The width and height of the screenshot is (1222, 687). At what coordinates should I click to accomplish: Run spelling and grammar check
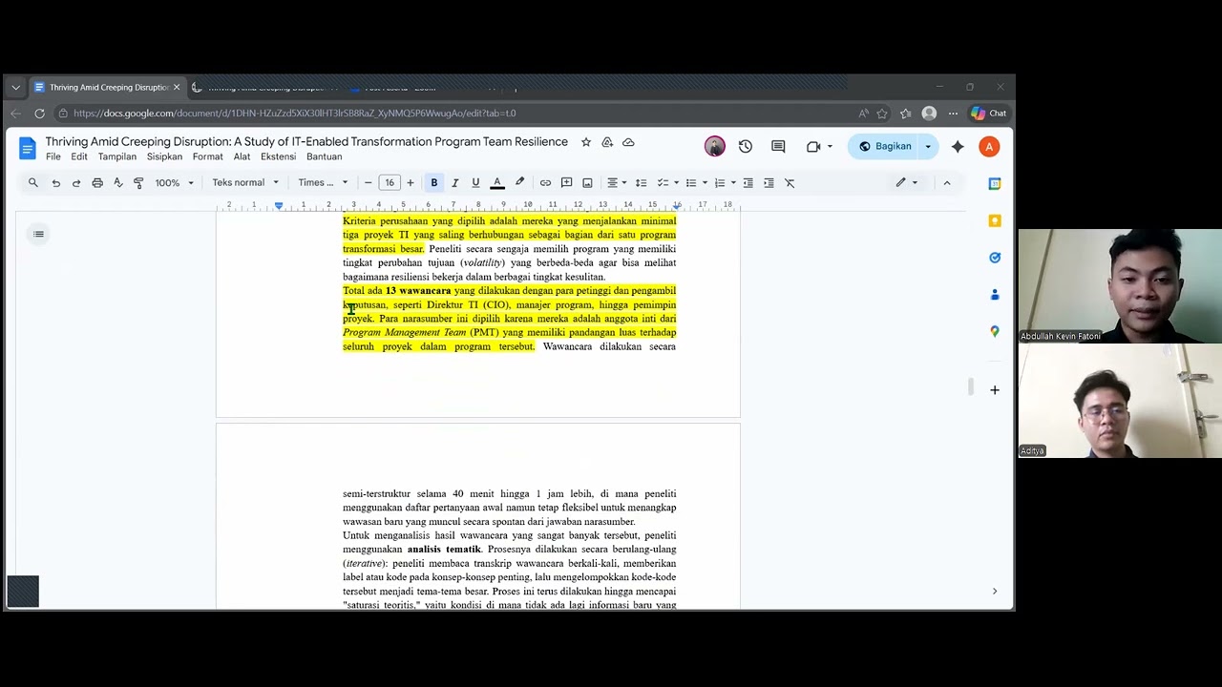tap(118, 182)
